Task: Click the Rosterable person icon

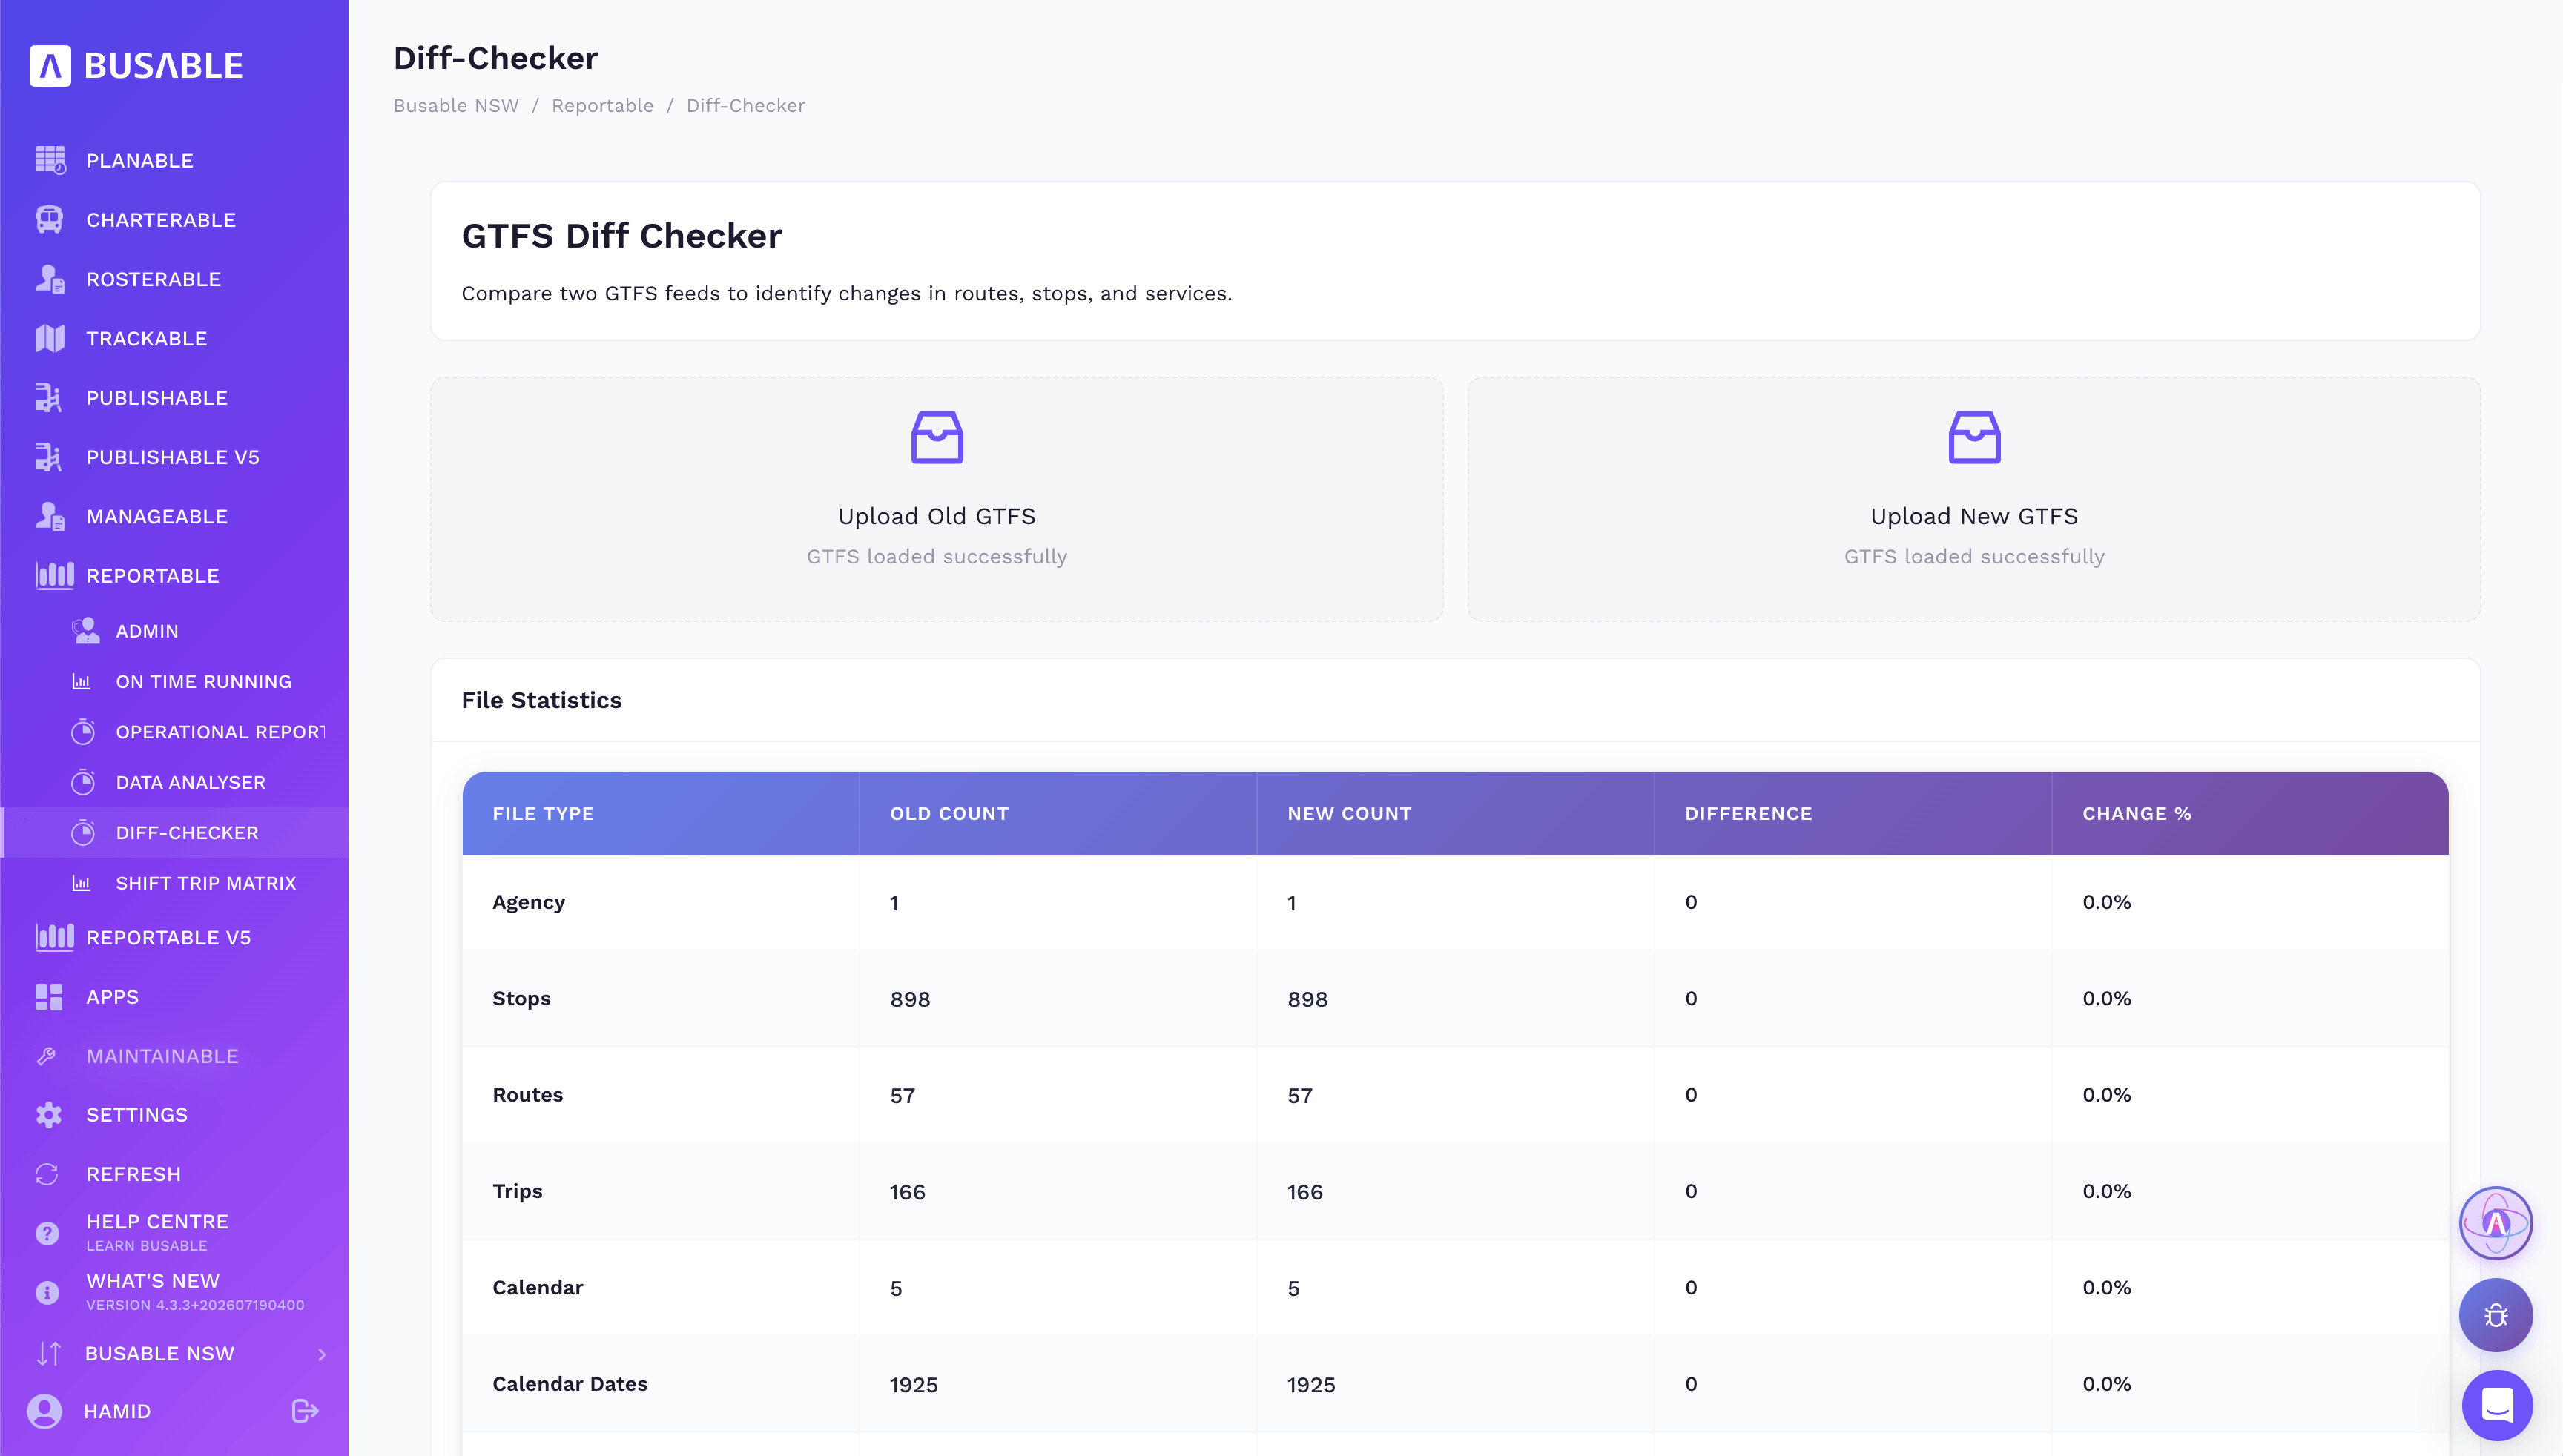Action: point(49,279)
